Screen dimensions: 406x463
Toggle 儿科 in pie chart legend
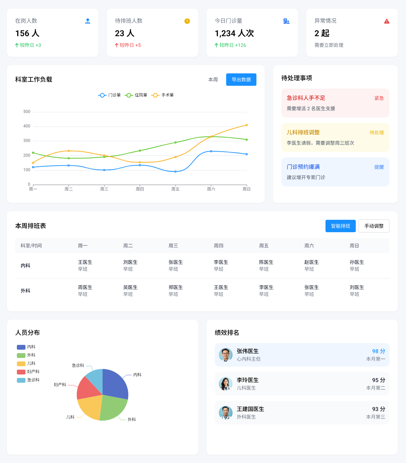[26, 363]
